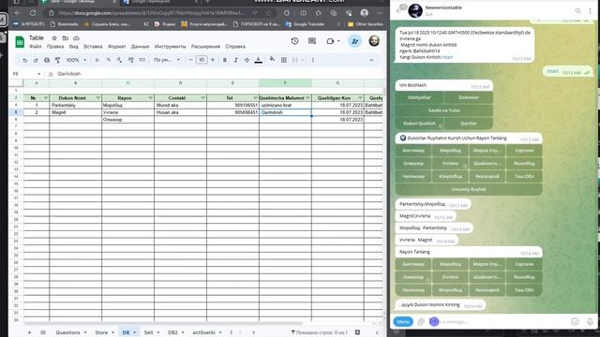Open Contakt column filter
Screen dimensions: 600x337
coord(202,98)
